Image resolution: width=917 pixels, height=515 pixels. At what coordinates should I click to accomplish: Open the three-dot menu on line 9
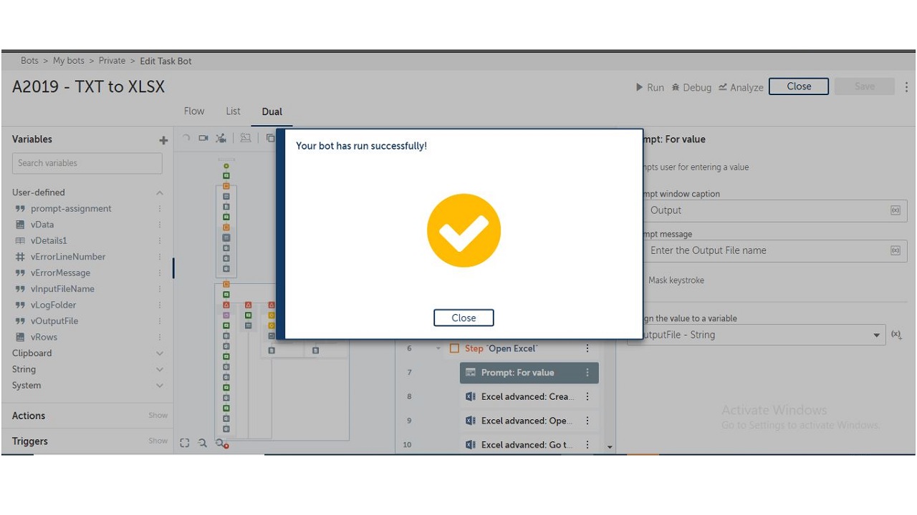(x=587, y=421)
